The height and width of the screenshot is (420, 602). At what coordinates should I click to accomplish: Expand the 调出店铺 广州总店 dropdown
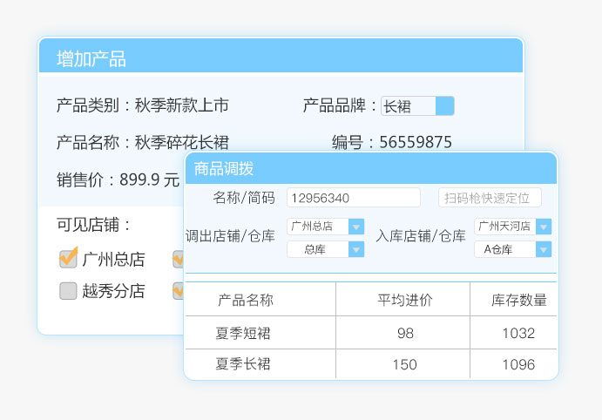coord(355,227)
